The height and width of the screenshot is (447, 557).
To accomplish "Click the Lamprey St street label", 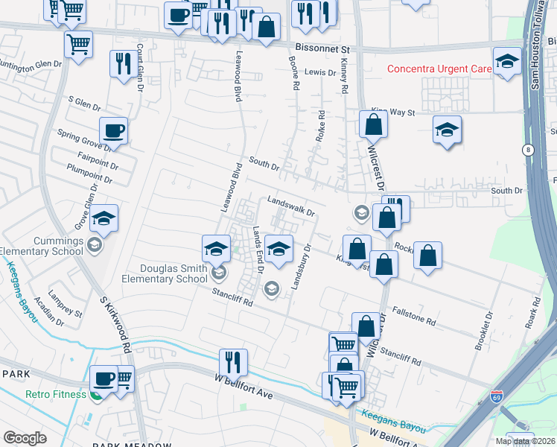I will pos(65,304).
